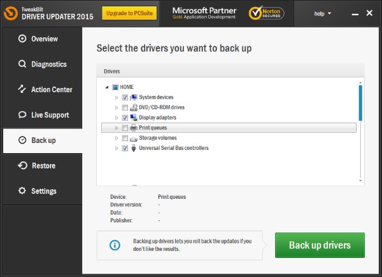Image resolution: width=382 pixels, height=277 pixels.
Task: Click the Restore circular arrow icon
Action: coord(22,165)
